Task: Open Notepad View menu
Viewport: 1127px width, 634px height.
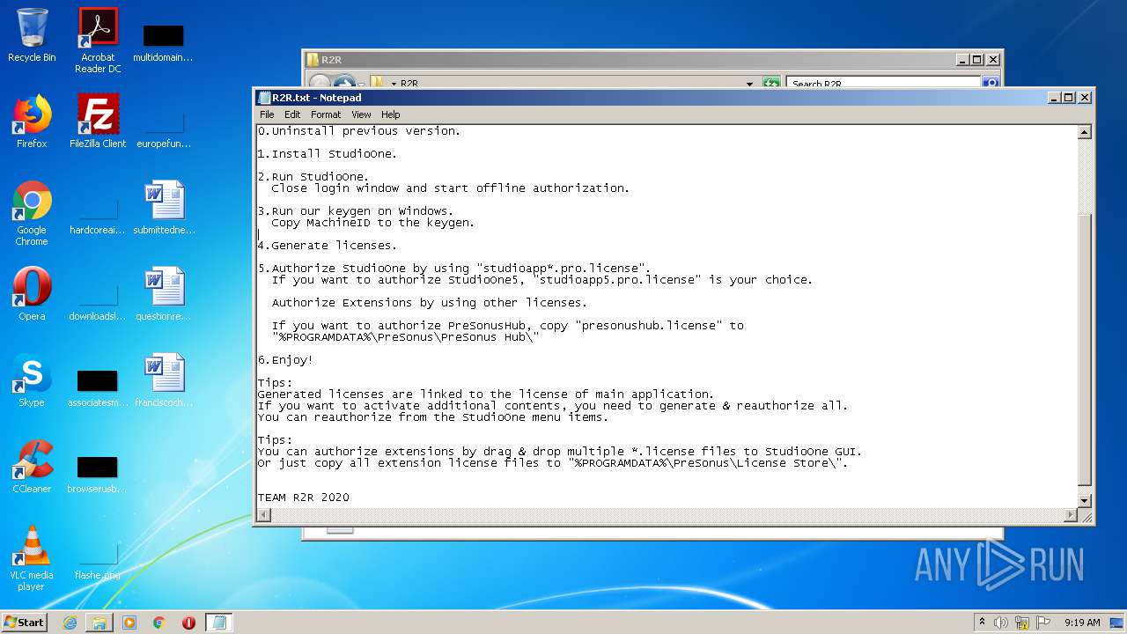Action: click(361, 114)
